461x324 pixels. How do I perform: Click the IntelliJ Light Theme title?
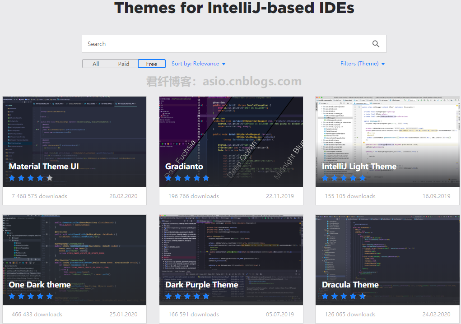[359, 167]
